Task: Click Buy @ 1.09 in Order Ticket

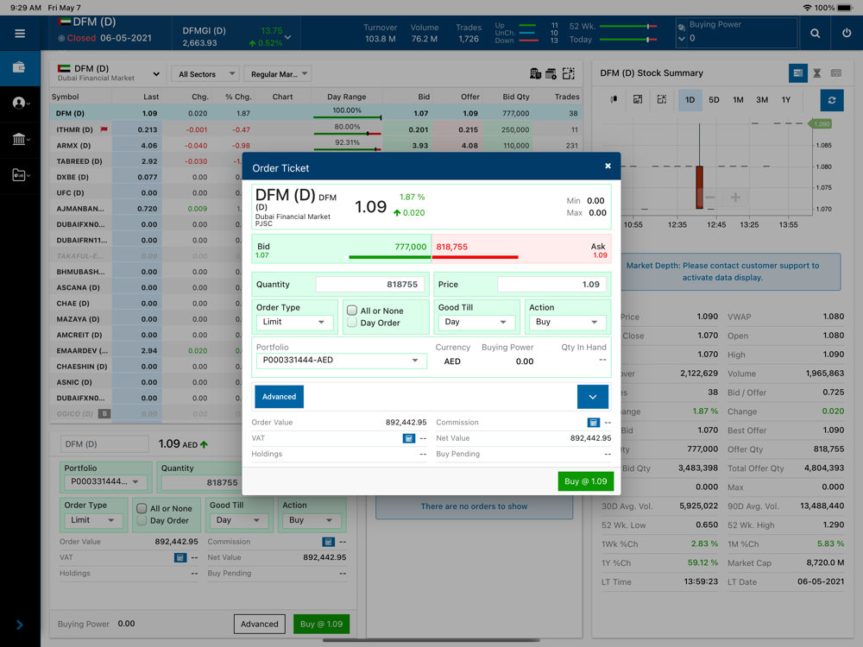Action: pyautogui.click(x=586, y=481)
